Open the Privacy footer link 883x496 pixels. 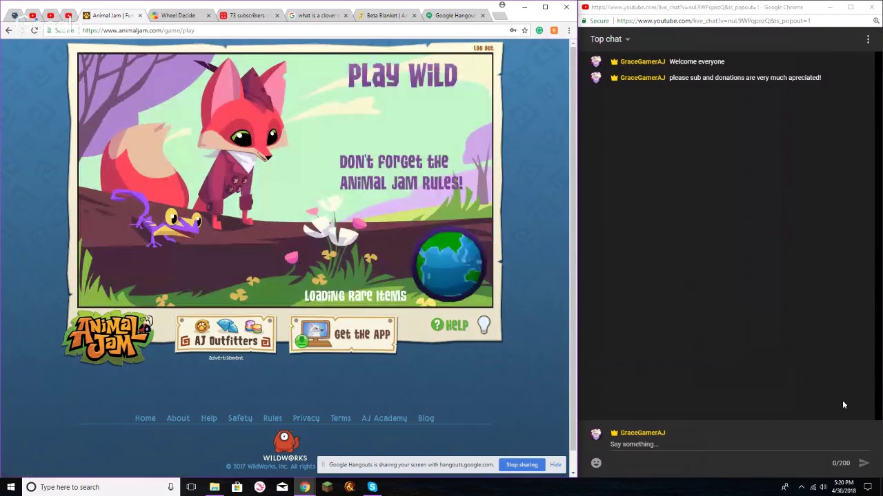point(306,418)
